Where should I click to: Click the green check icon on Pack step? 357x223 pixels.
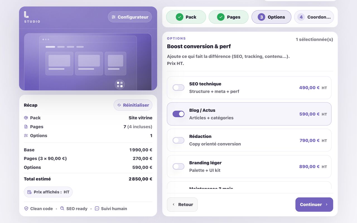(180, 17)
